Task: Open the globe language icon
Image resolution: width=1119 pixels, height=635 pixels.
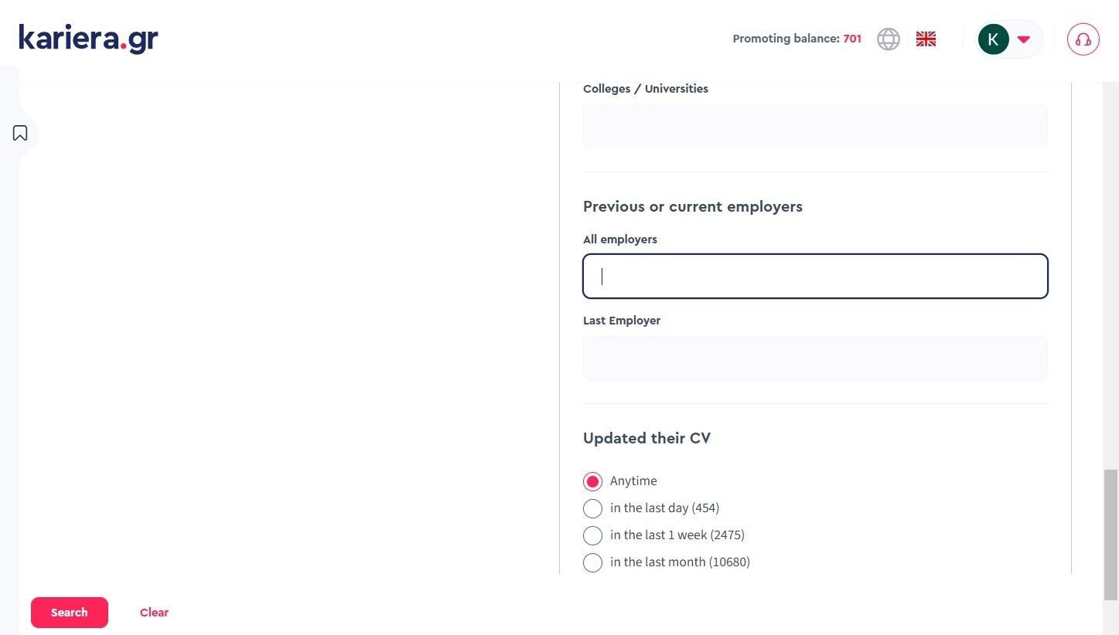Action: (x=888, y=39)
